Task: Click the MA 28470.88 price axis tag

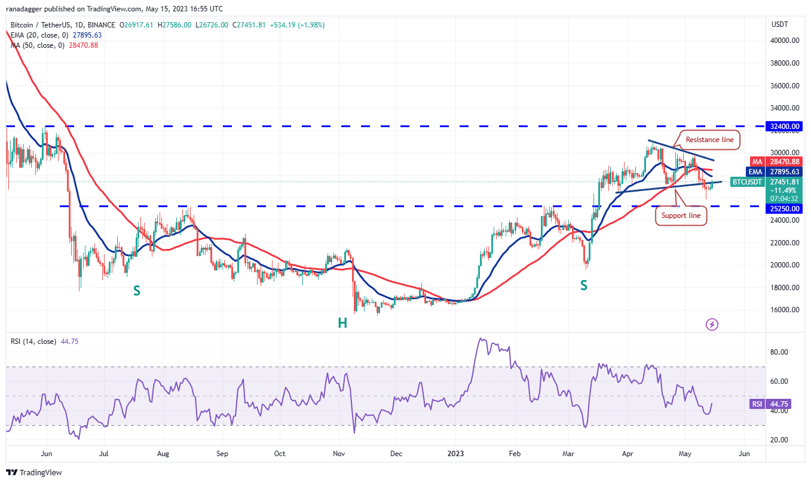Action: pyautogui.click(x=776, y=161)
